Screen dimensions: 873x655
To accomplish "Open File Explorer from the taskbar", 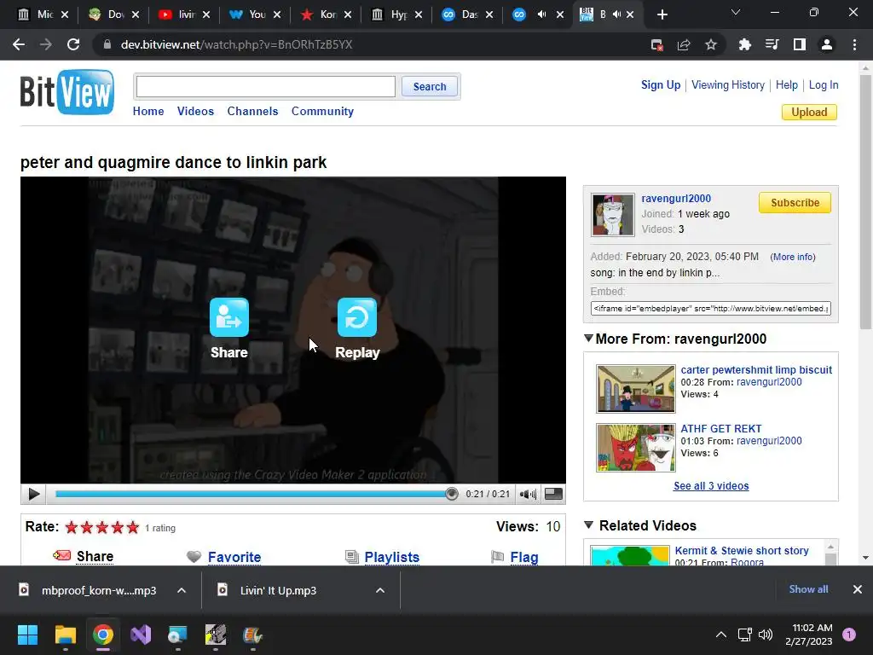I will [65, 635].
